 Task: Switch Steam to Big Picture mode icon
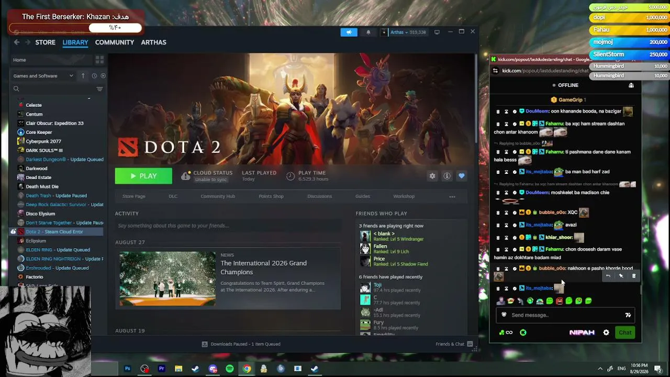(437, 32)
